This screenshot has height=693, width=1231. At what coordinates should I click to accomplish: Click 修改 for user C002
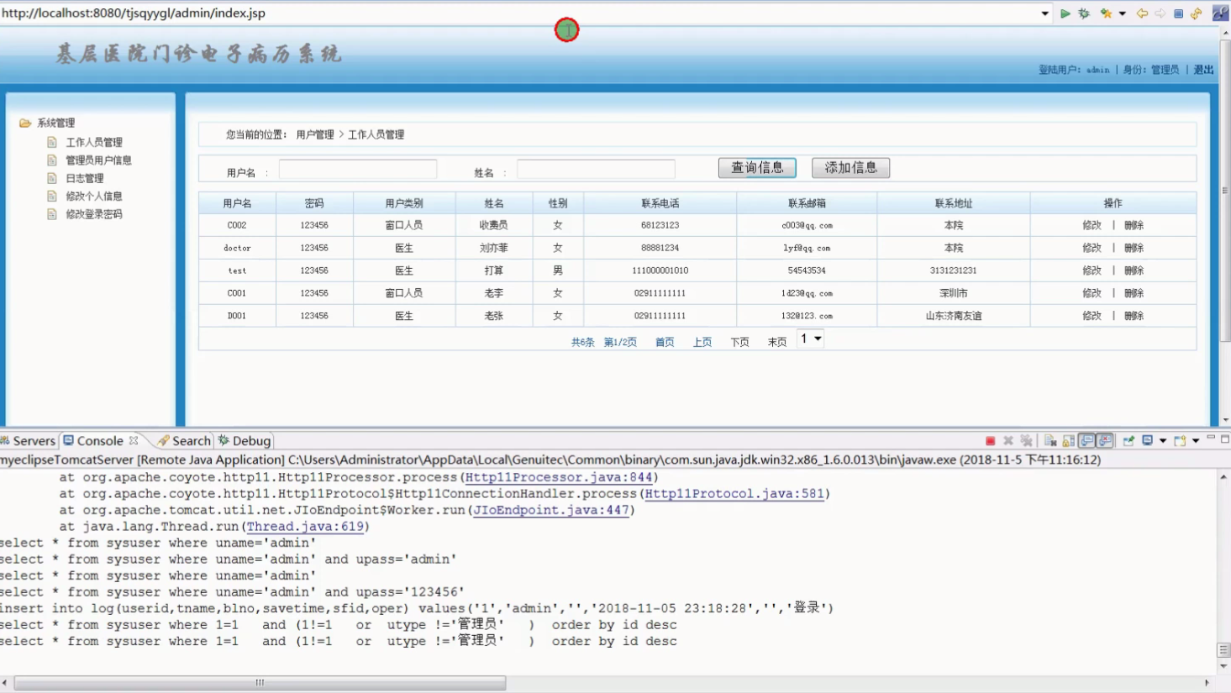coord(1092,225)
